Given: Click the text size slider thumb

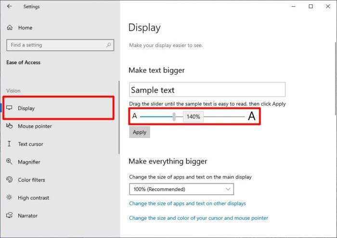Looking at the screenshot, I should 174,117.
